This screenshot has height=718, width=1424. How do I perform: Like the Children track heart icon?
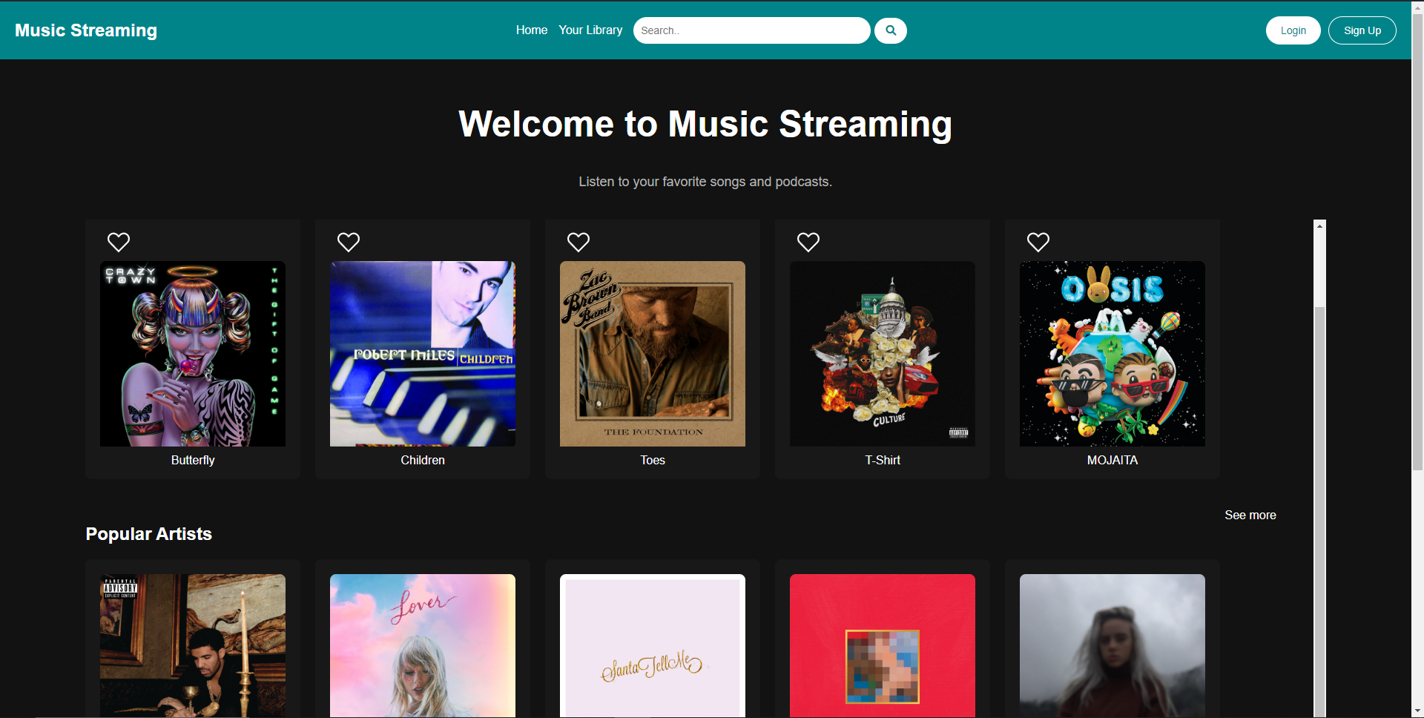pos(349,242)
